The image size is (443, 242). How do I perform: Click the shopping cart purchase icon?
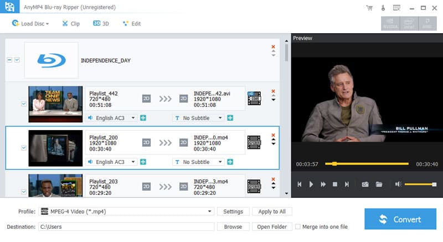coord(369,8)
